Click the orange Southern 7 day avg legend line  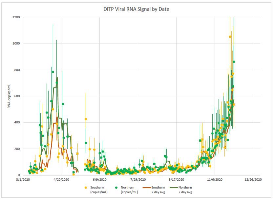[x=147, y=188]
